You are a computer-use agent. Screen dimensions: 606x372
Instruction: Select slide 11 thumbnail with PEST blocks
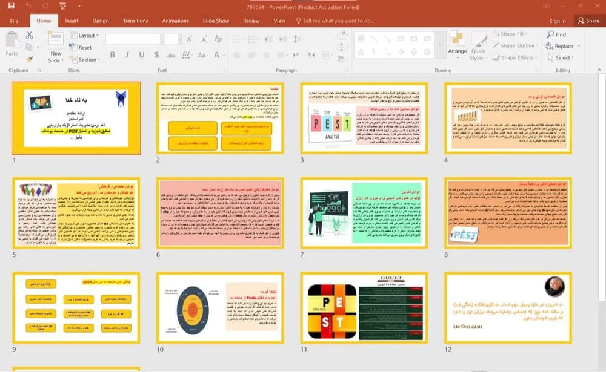364,308
